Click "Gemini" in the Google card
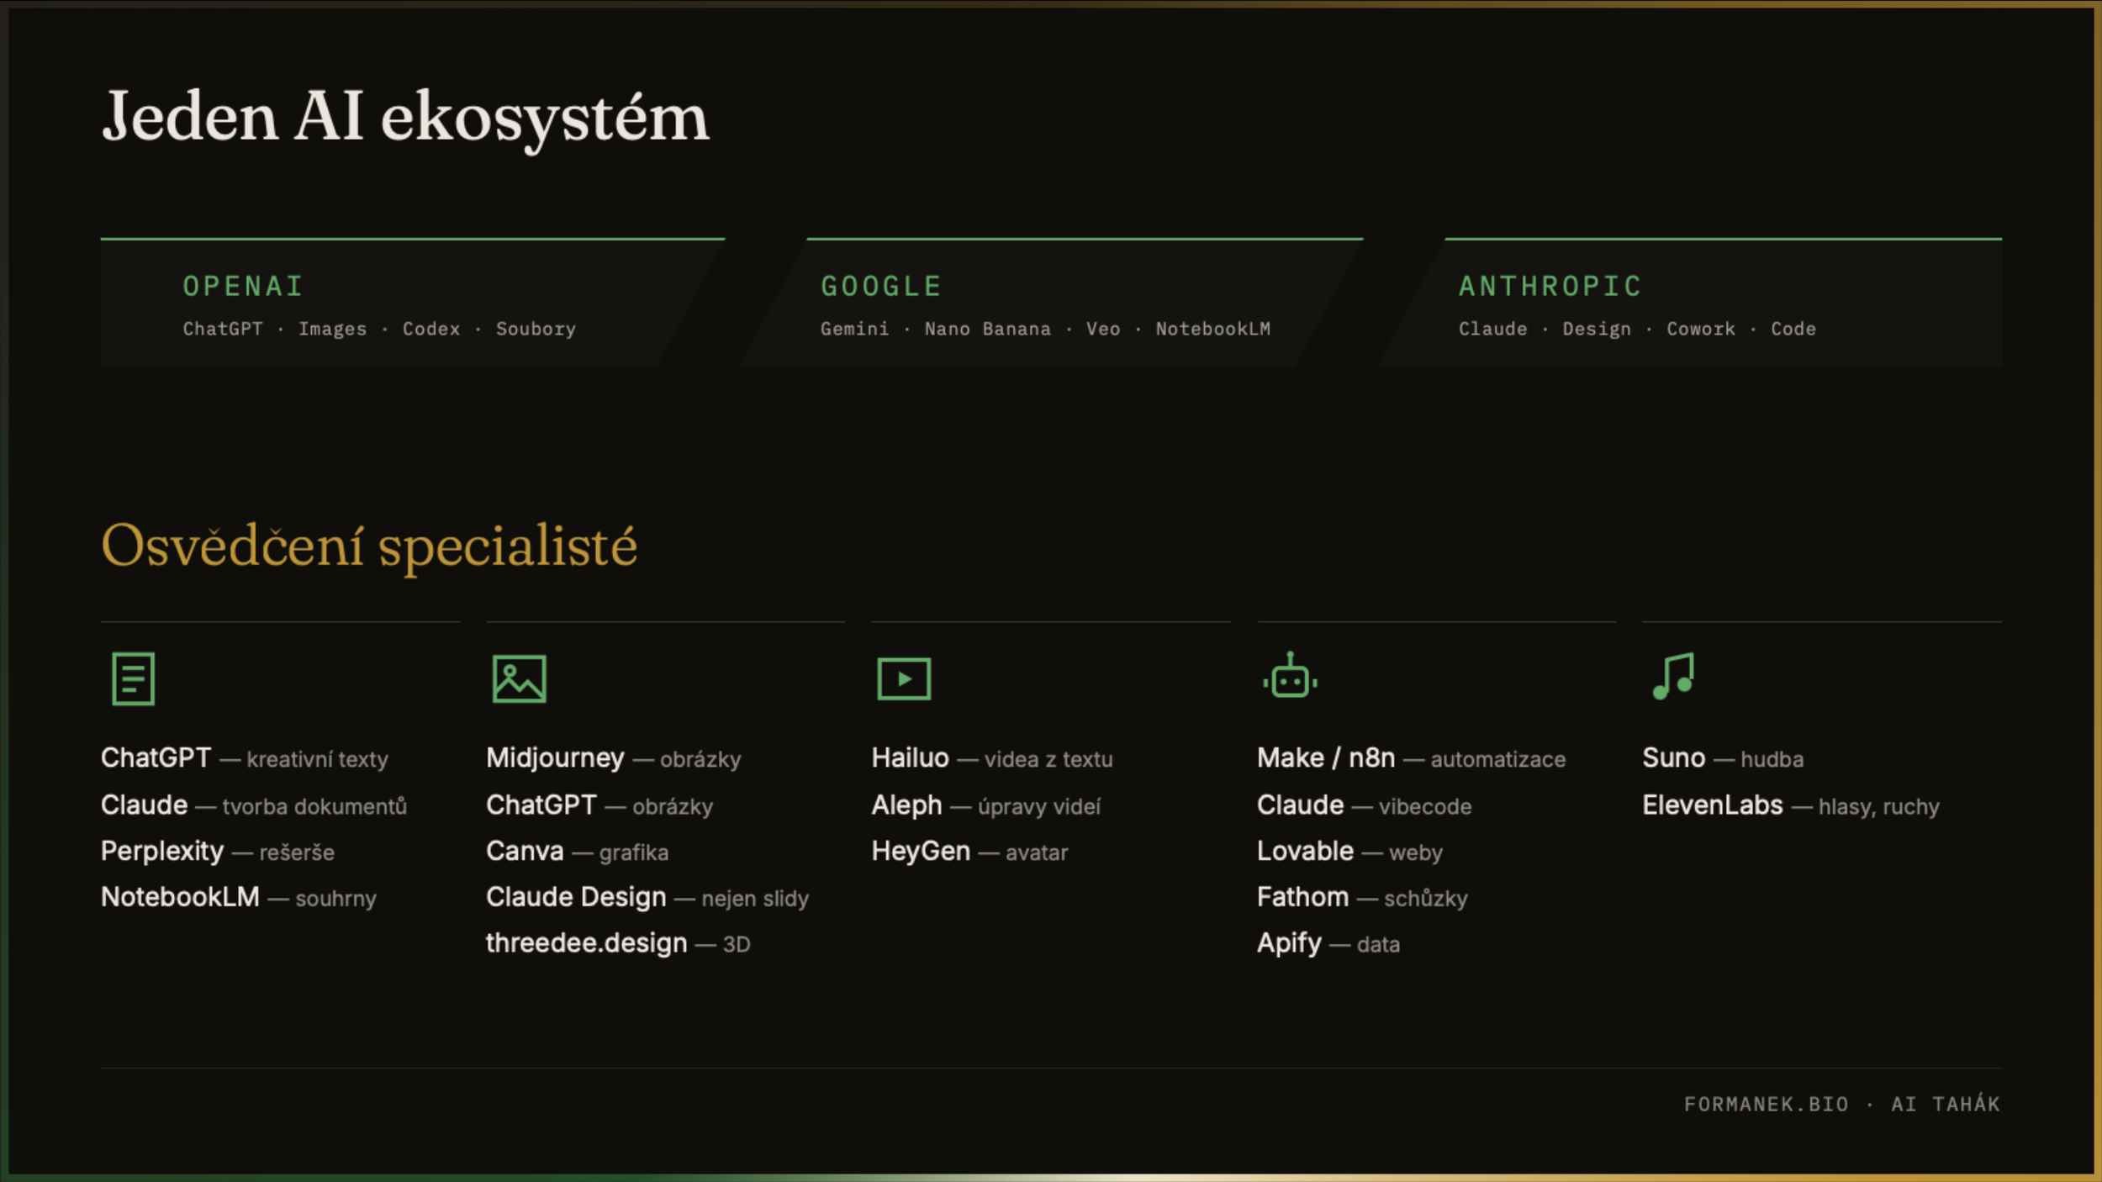 coord(854,329)
